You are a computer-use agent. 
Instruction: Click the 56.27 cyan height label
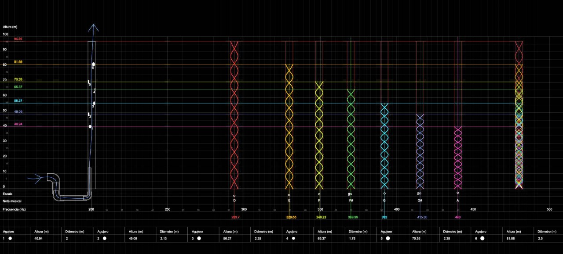coord(18,101)
